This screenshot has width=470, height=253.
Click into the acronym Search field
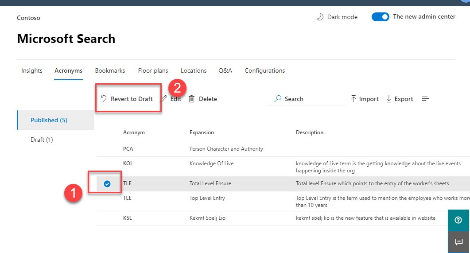310,99
